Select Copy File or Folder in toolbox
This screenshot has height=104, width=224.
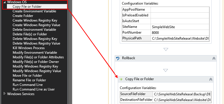coord(27,7)
